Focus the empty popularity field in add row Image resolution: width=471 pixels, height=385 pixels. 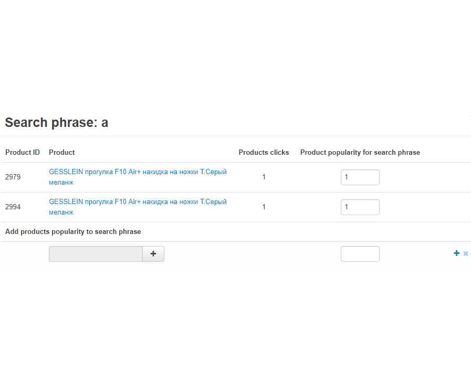pos(360,254)
